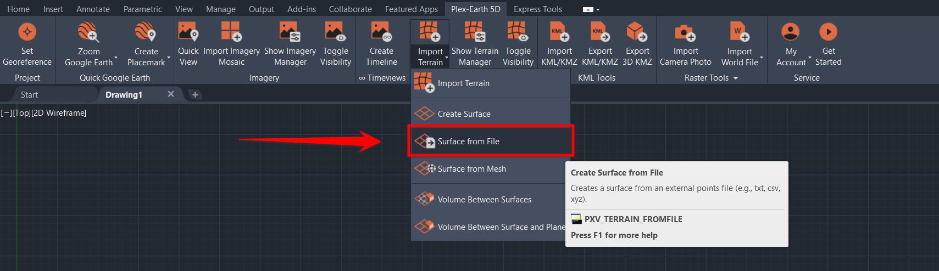
Task: Close the Drawing1 tab
Action: point(171,94)
